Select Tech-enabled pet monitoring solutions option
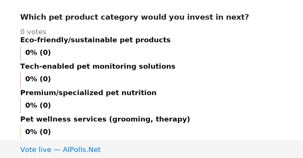 point(98,67)
